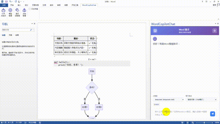Open the Mailings ribbon tab
The height and width of the screenshot is (124, 220).
point(52,5)
